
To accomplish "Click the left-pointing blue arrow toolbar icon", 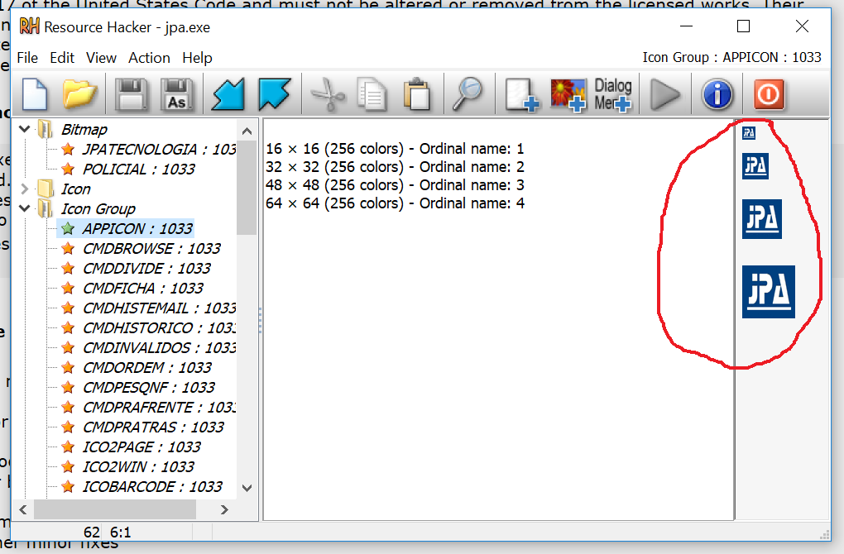I will pyautogui.click(x=228, y=94).
